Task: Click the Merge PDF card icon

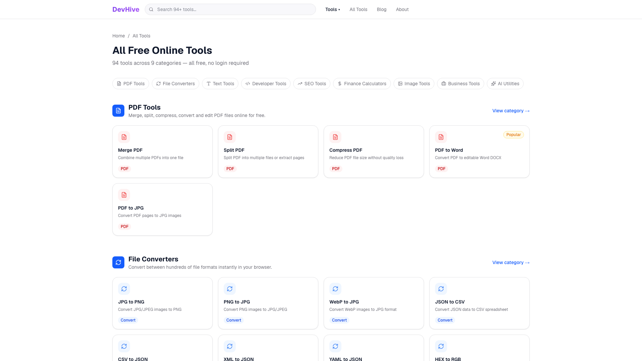Action: point(124,137)
